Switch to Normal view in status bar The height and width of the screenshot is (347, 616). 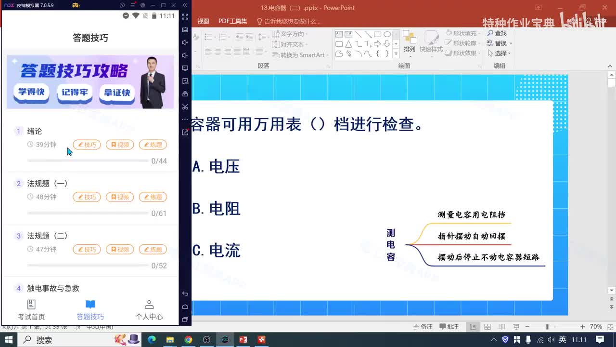[x=474, y=327]
